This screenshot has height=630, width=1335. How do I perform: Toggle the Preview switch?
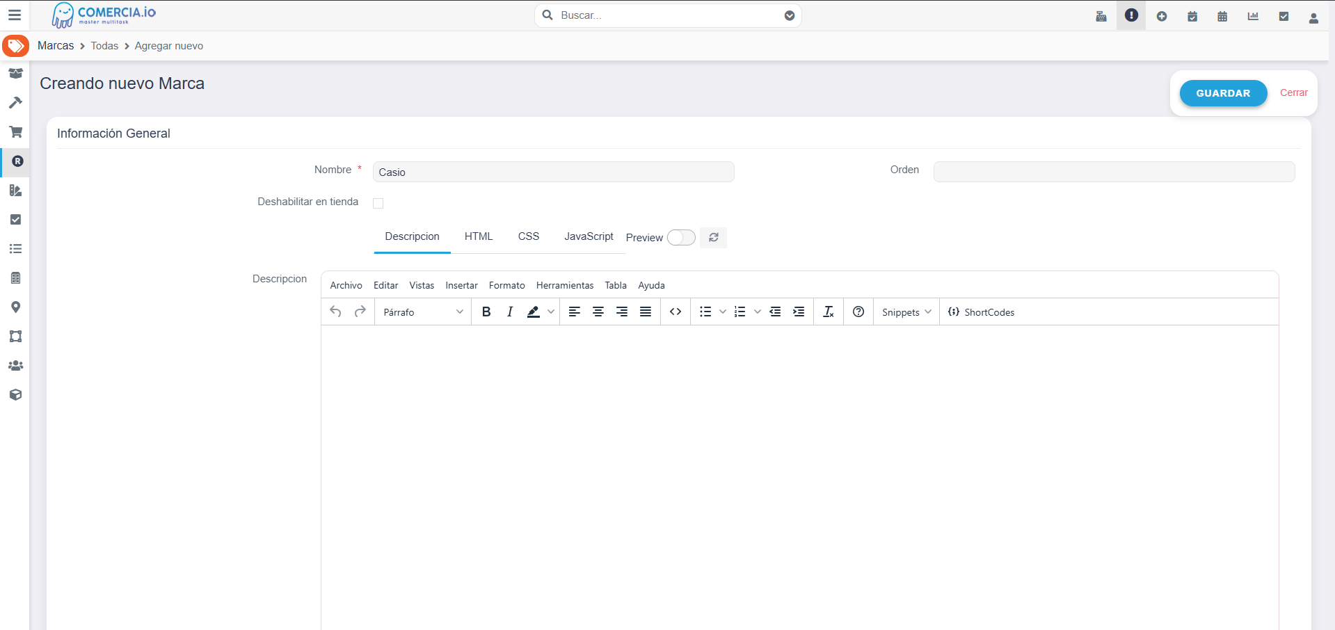(681, 238)
